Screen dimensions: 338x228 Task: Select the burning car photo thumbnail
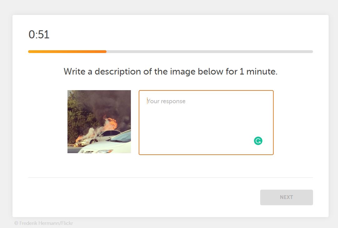pos(99,122)
